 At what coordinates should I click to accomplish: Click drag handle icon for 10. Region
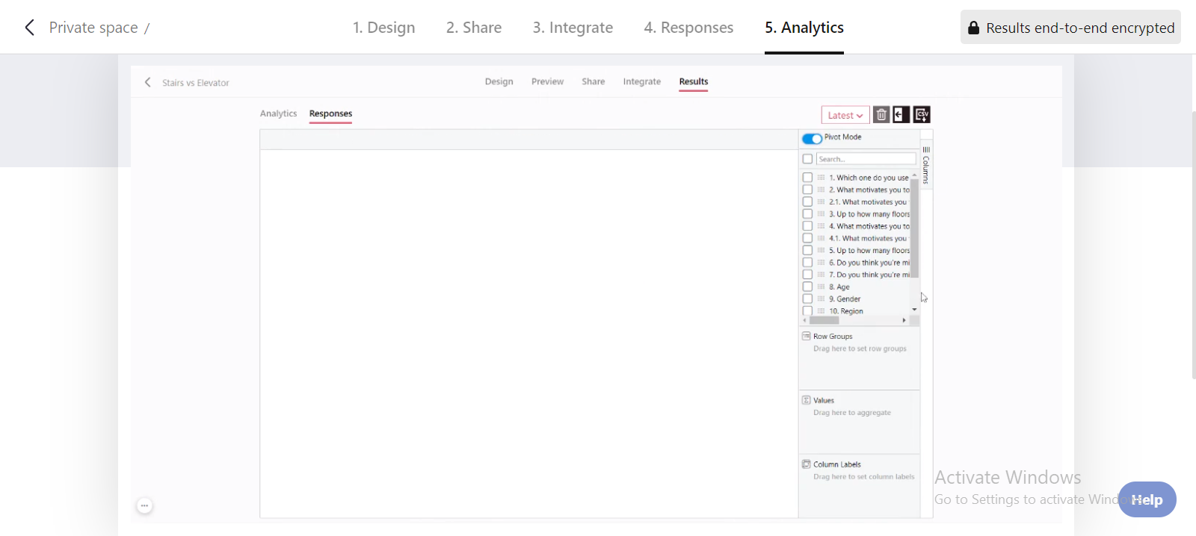pyautogui.click(x=821, y=311)
